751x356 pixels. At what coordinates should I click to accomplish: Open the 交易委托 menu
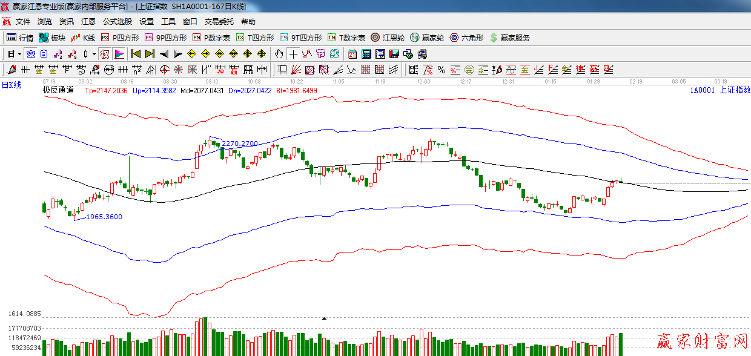point(219,22)
